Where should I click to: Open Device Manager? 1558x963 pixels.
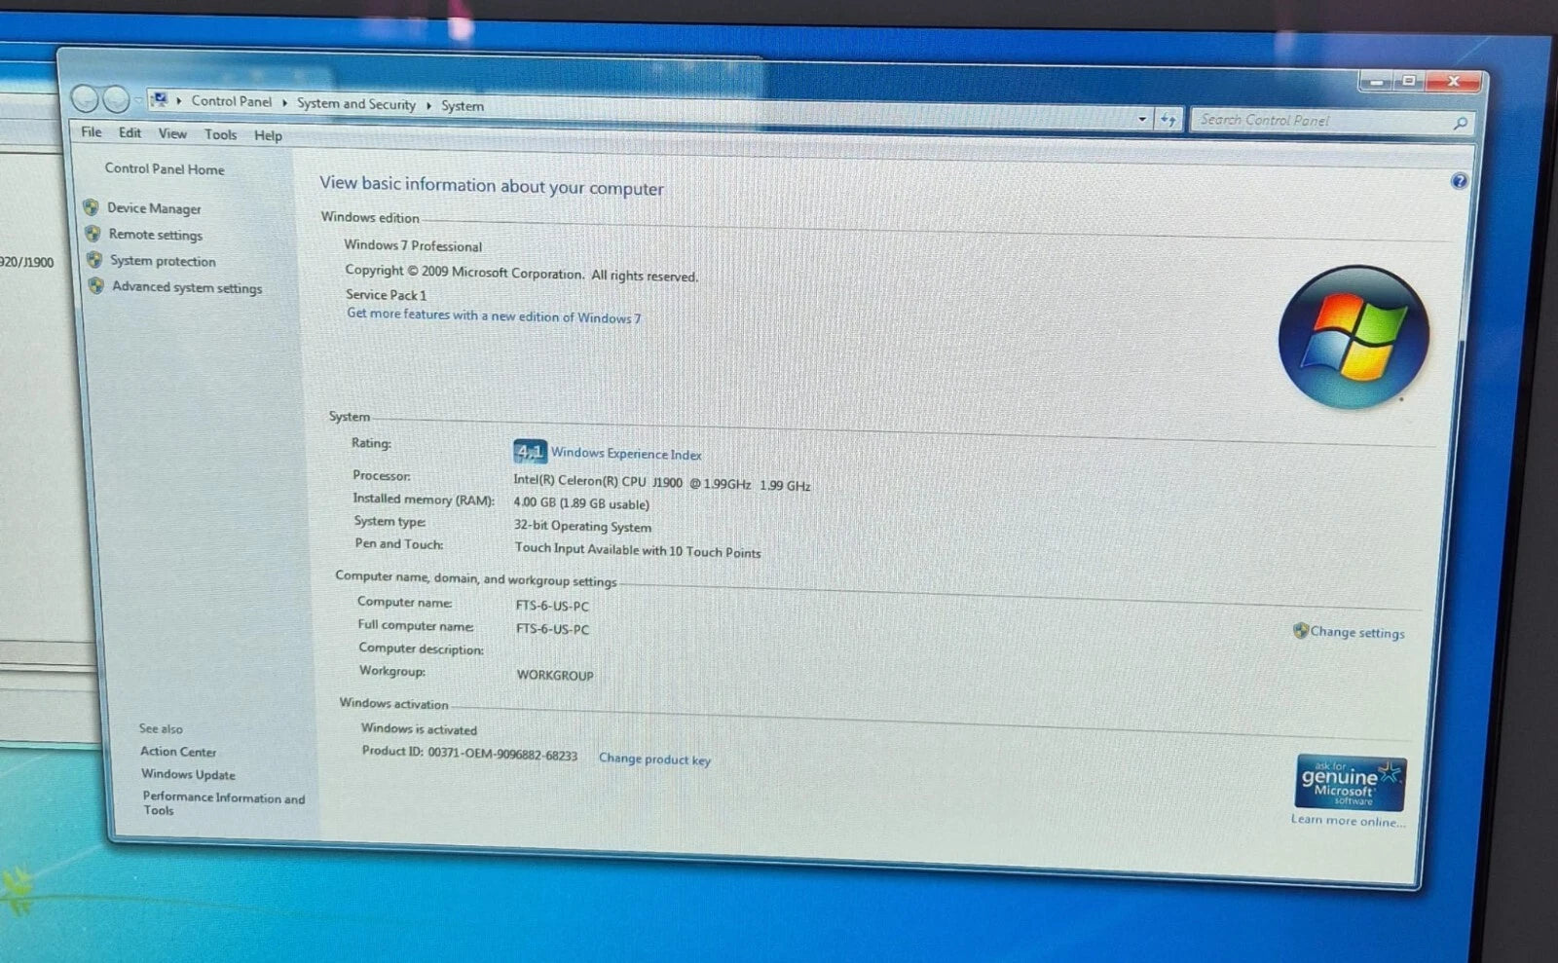154,208
